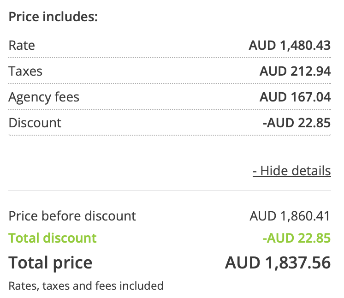
Task: Click Agency fees amount AUD 167.04
Action: point(295,97)
